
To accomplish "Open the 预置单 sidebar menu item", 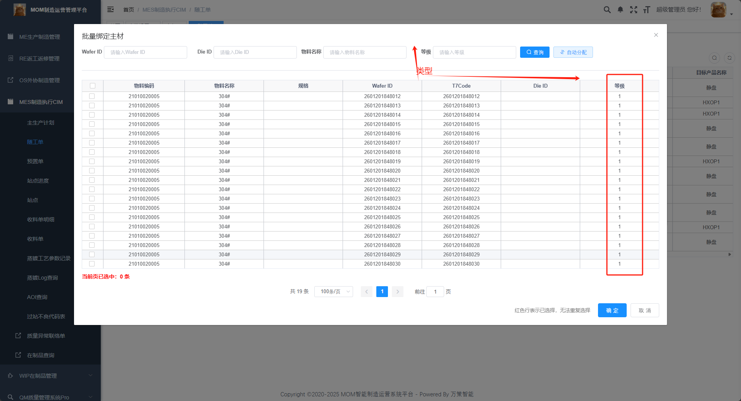I will click(35, 161).
